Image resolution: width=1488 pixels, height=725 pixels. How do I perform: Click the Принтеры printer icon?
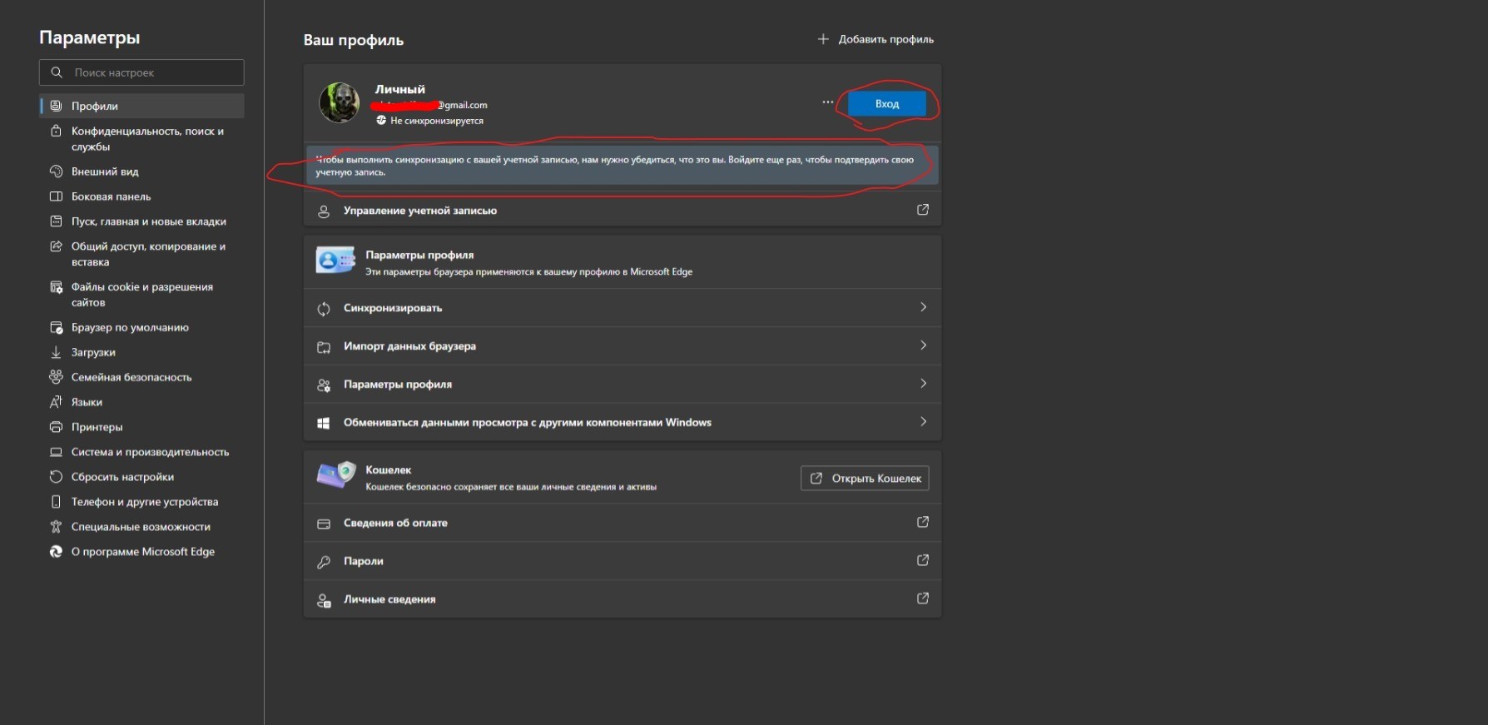pyautogui.click(x=56, y=427)
